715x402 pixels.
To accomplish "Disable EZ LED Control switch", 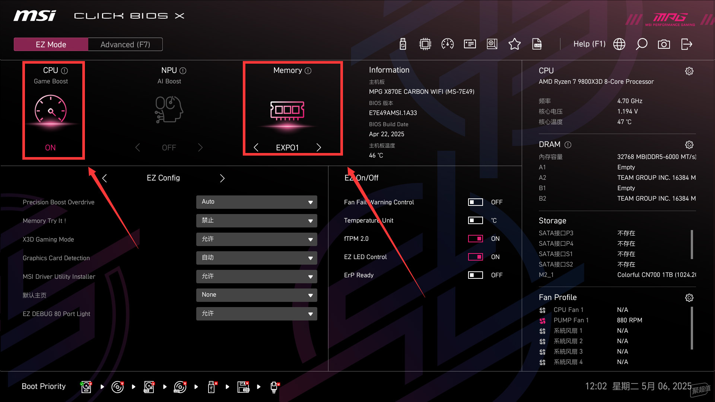I will [475, 257].
